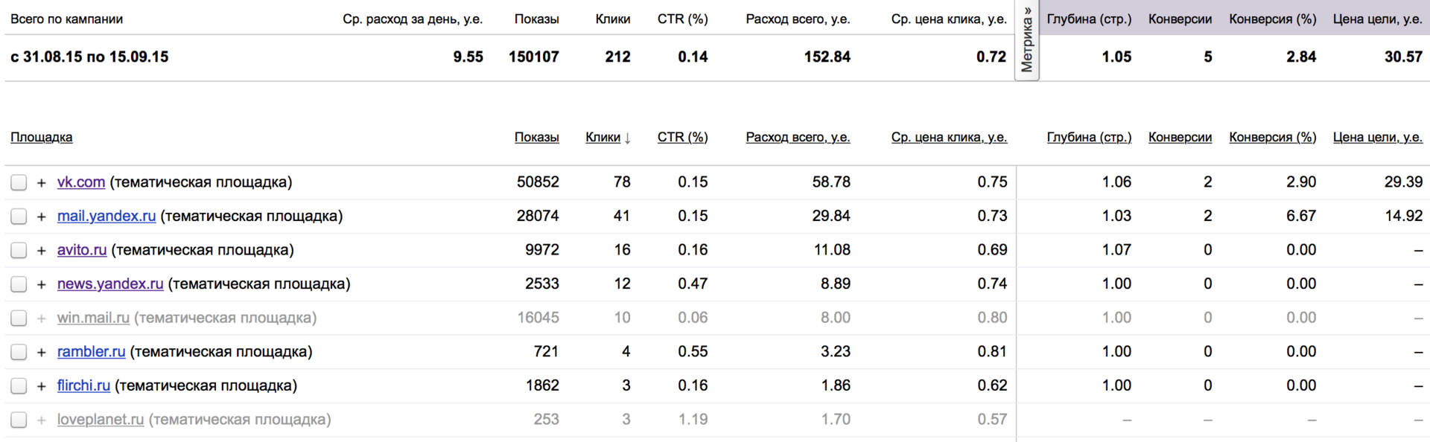
Task: Expand the vk.com row plus icon
Action: coord(42,182)
